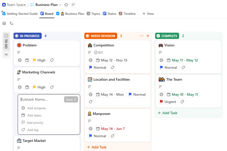Image resolution: width=227 pixels, height=151 pixels.
Task: Click the description lines icon on Vision card
Action: coord(160,52)
